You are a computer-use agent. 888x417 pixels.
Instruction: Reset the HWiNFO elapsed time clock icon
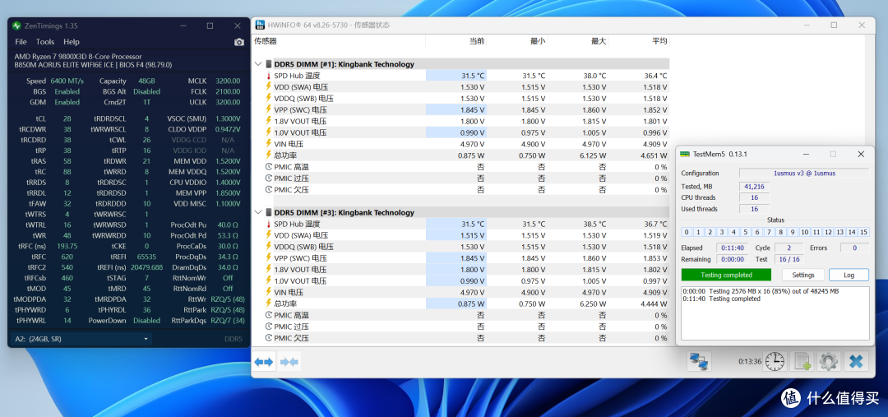click(x=775, y=361)
